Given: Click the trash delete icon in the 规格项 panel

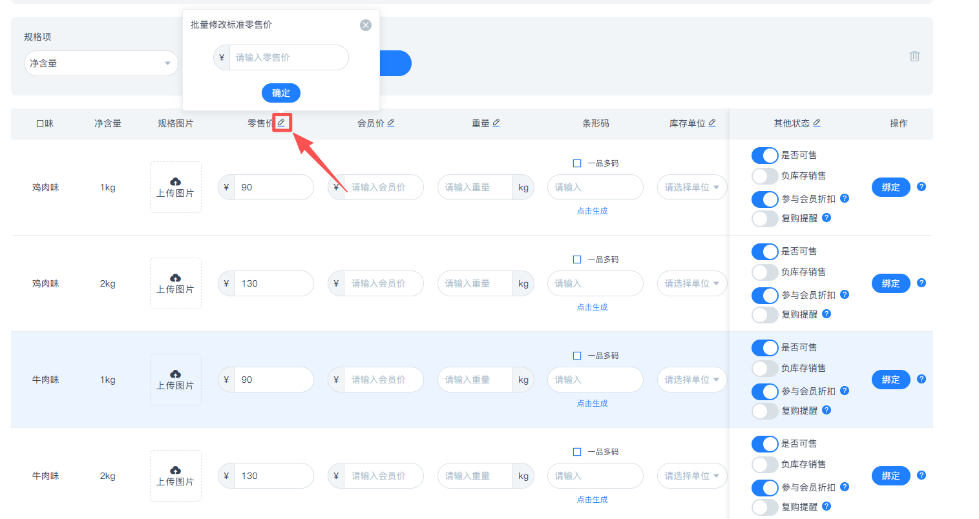Looking at the screenshot, I should click(914, 56).
